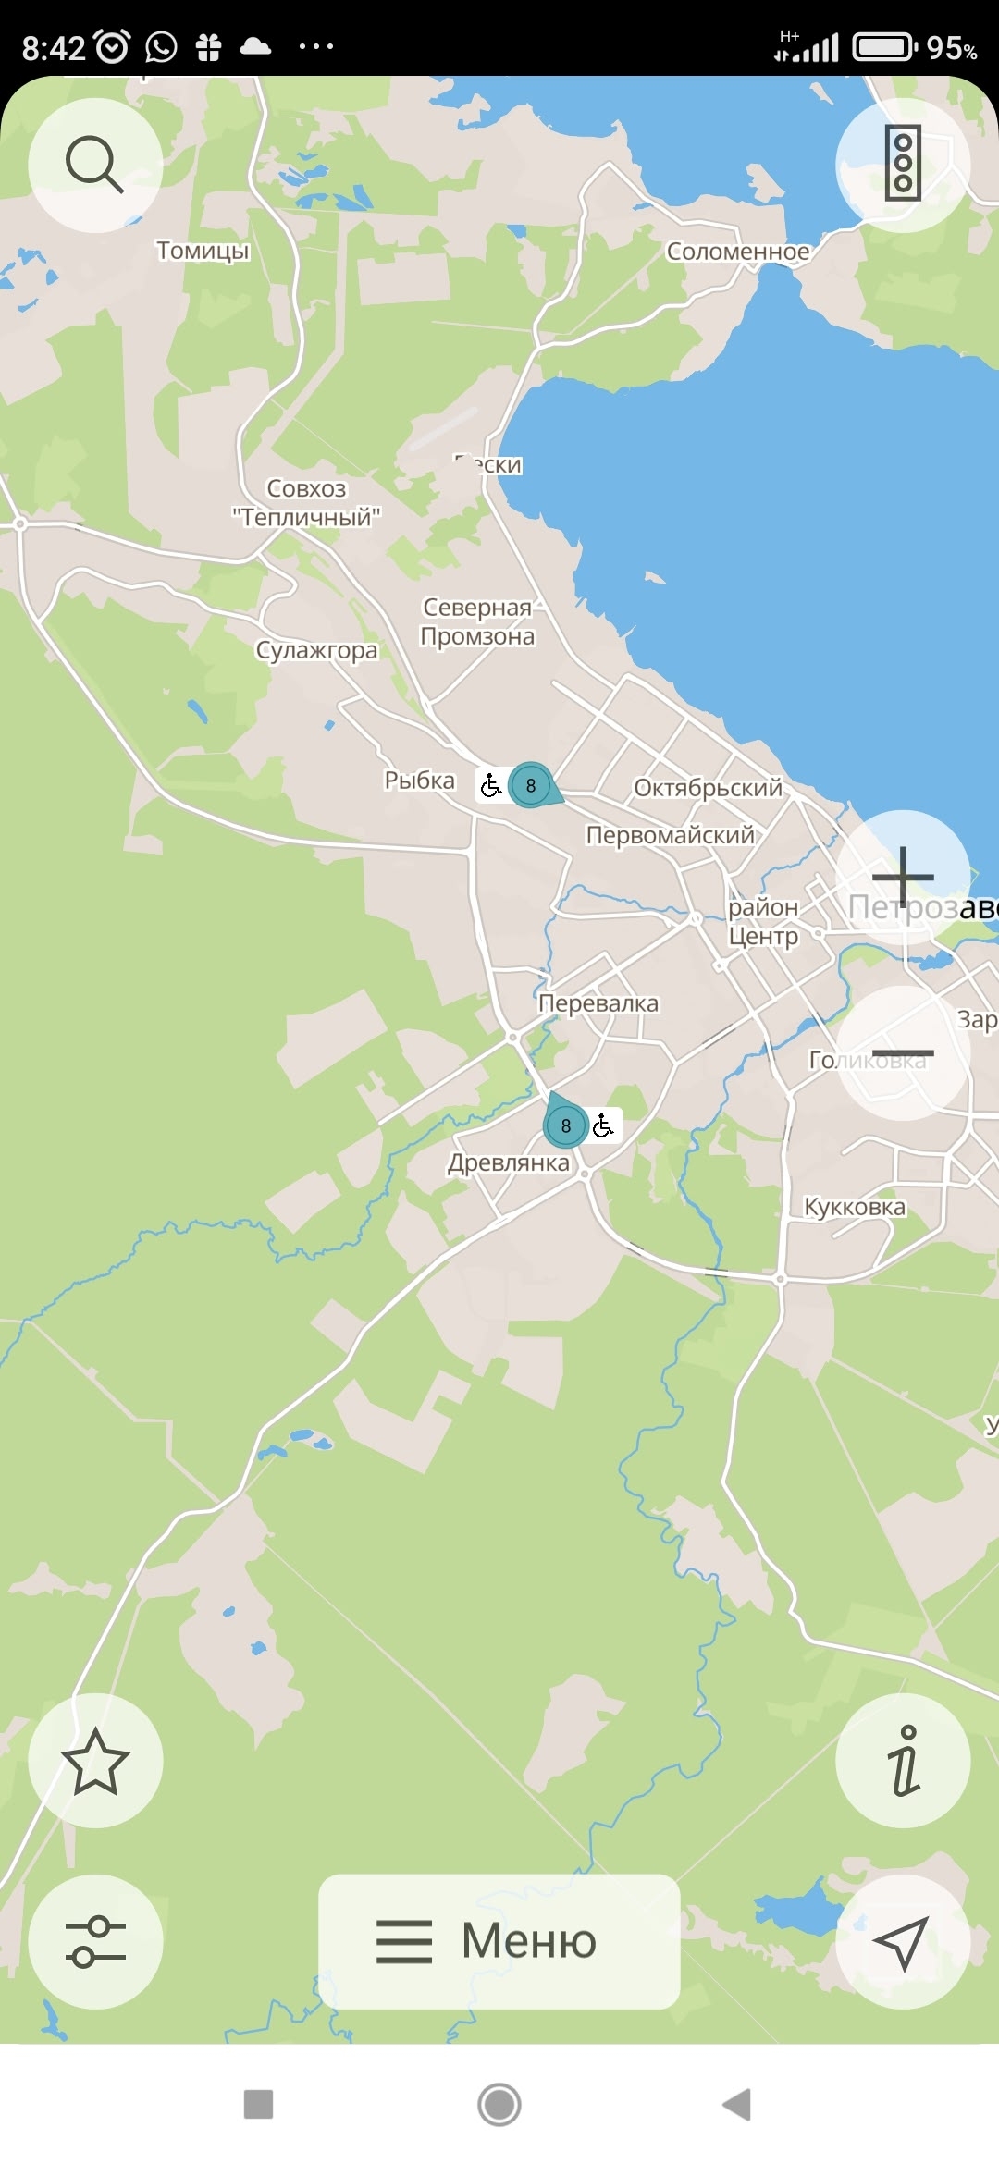Tap the my-location arrow button
This screenshot has width=999, height=2164.
(x=903, y=1941)
